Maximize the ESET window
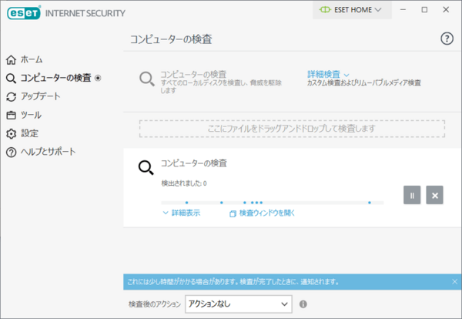Screen dimensions: 462x319 424,10
